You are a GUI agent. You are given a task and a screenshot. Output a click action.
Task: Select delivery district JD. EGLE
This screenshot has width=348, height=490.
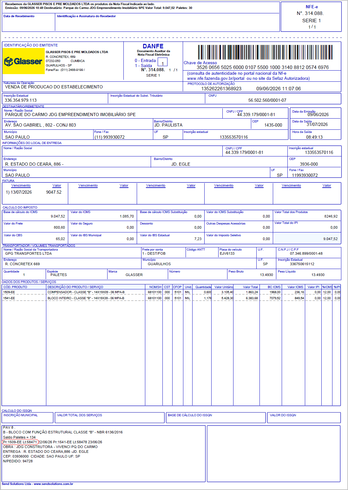181,164
